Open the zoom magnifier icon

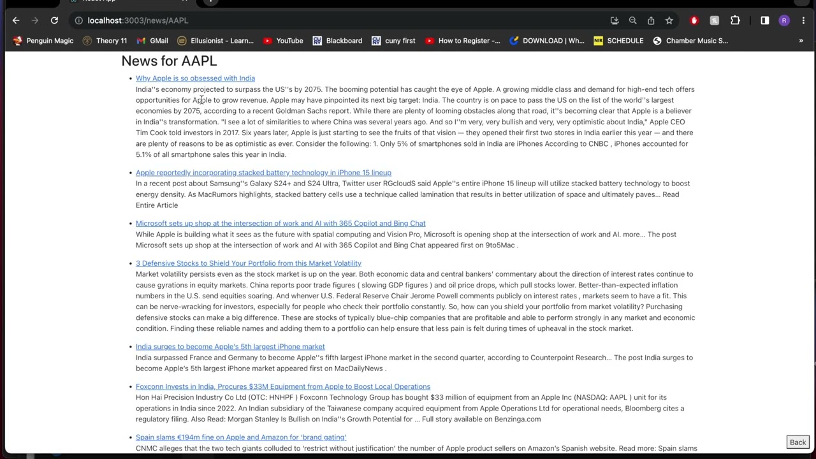633,20
